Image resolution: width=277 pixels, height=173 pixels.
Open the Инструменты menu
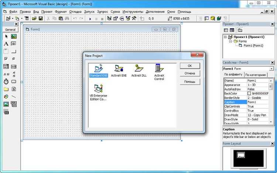point(133,12)
